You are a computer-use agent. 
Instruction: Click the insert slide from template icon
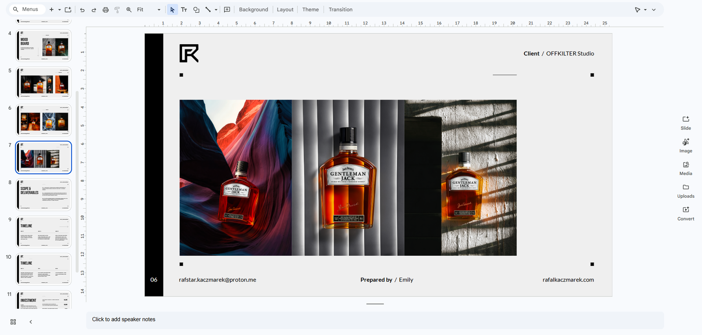click(x=68, y=10)
